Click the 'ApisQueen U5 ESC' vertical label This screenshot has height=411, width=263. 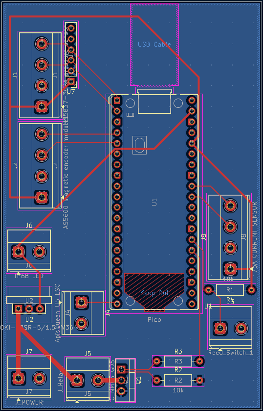click(x=58, y=313)
